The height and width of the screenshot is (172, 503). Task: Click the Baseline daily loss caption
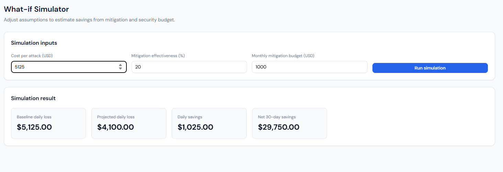(x=34, y=117)
